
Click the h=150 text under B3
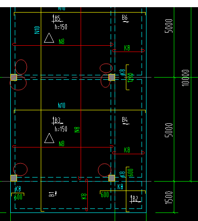(x=61, y=129)
